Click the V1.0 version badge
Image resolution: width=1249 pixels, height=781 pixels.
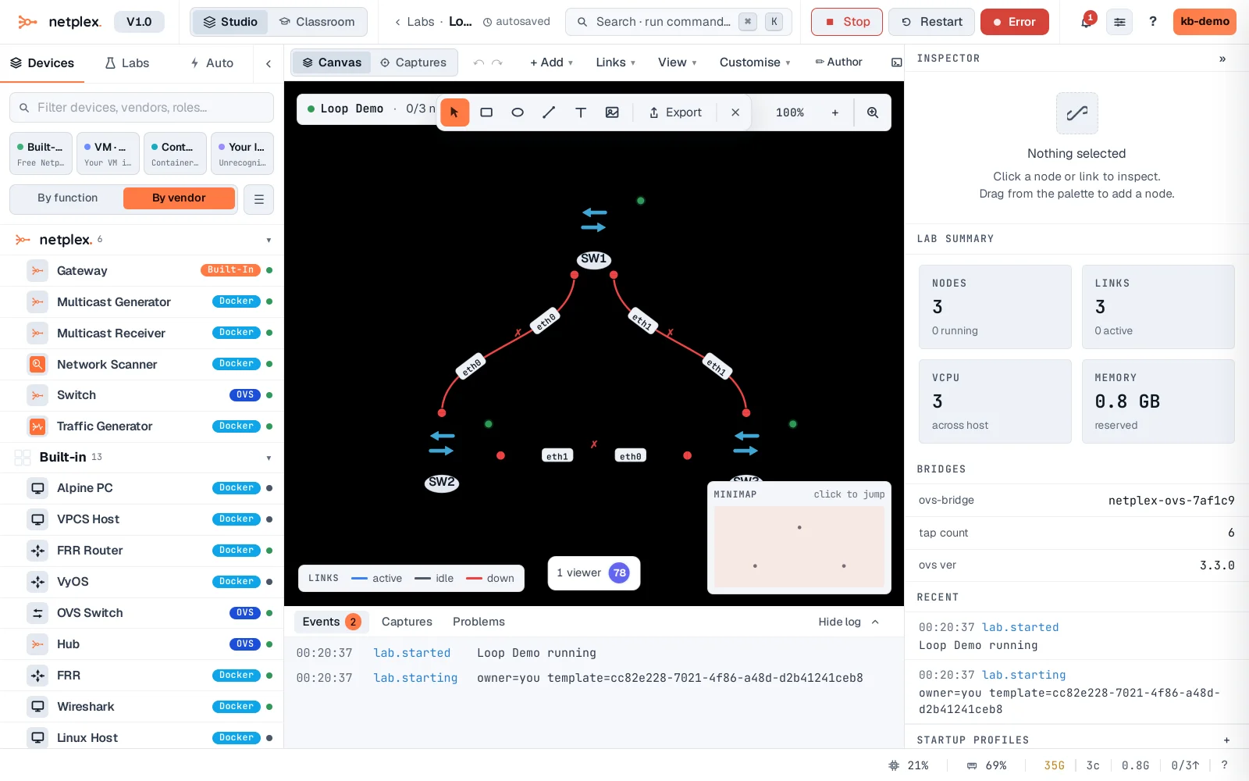139,22
